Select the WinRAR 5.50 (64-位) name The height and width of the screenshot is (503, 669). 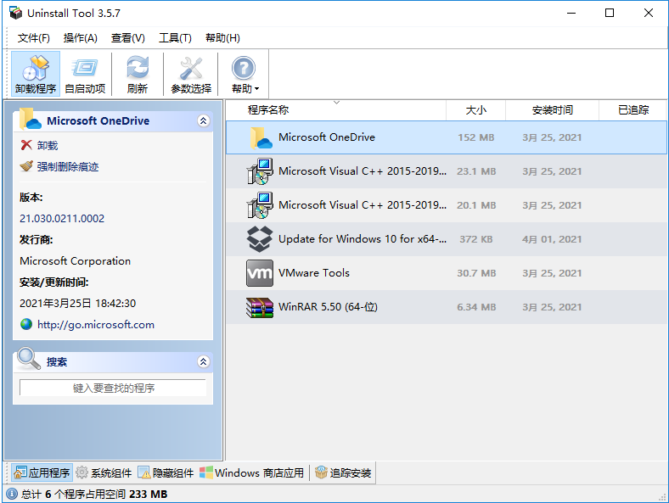[328, 307]
